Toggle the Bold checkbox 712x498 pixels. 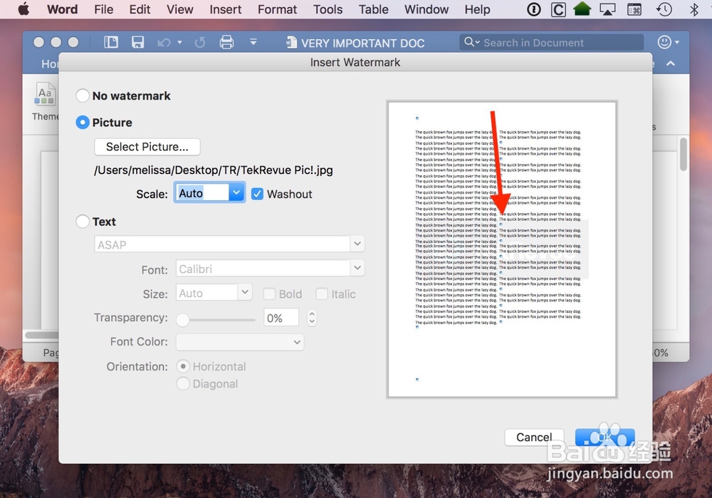(269, 294)
